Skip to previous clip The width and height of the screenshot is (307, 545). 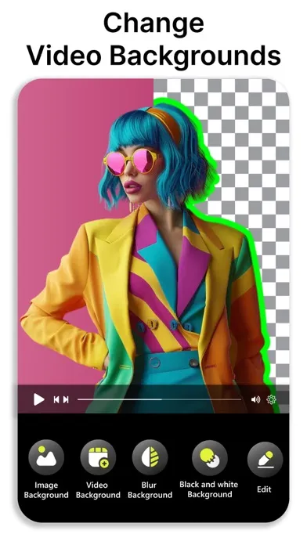[x=56, y=399]
